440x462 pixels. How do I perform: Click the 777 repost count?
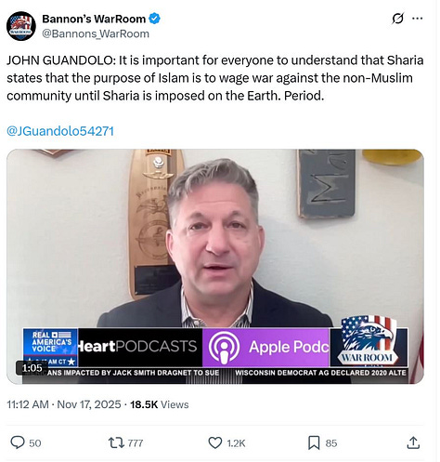pyautogui.click(x=136, y=443)
